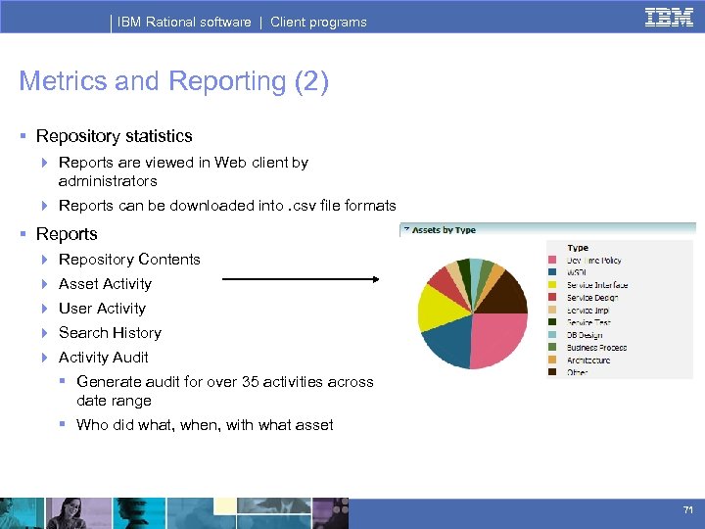Click the Dev Time Policy pink legend swatch
This screenshot has width=705, height=529.
tap(552, 260)
